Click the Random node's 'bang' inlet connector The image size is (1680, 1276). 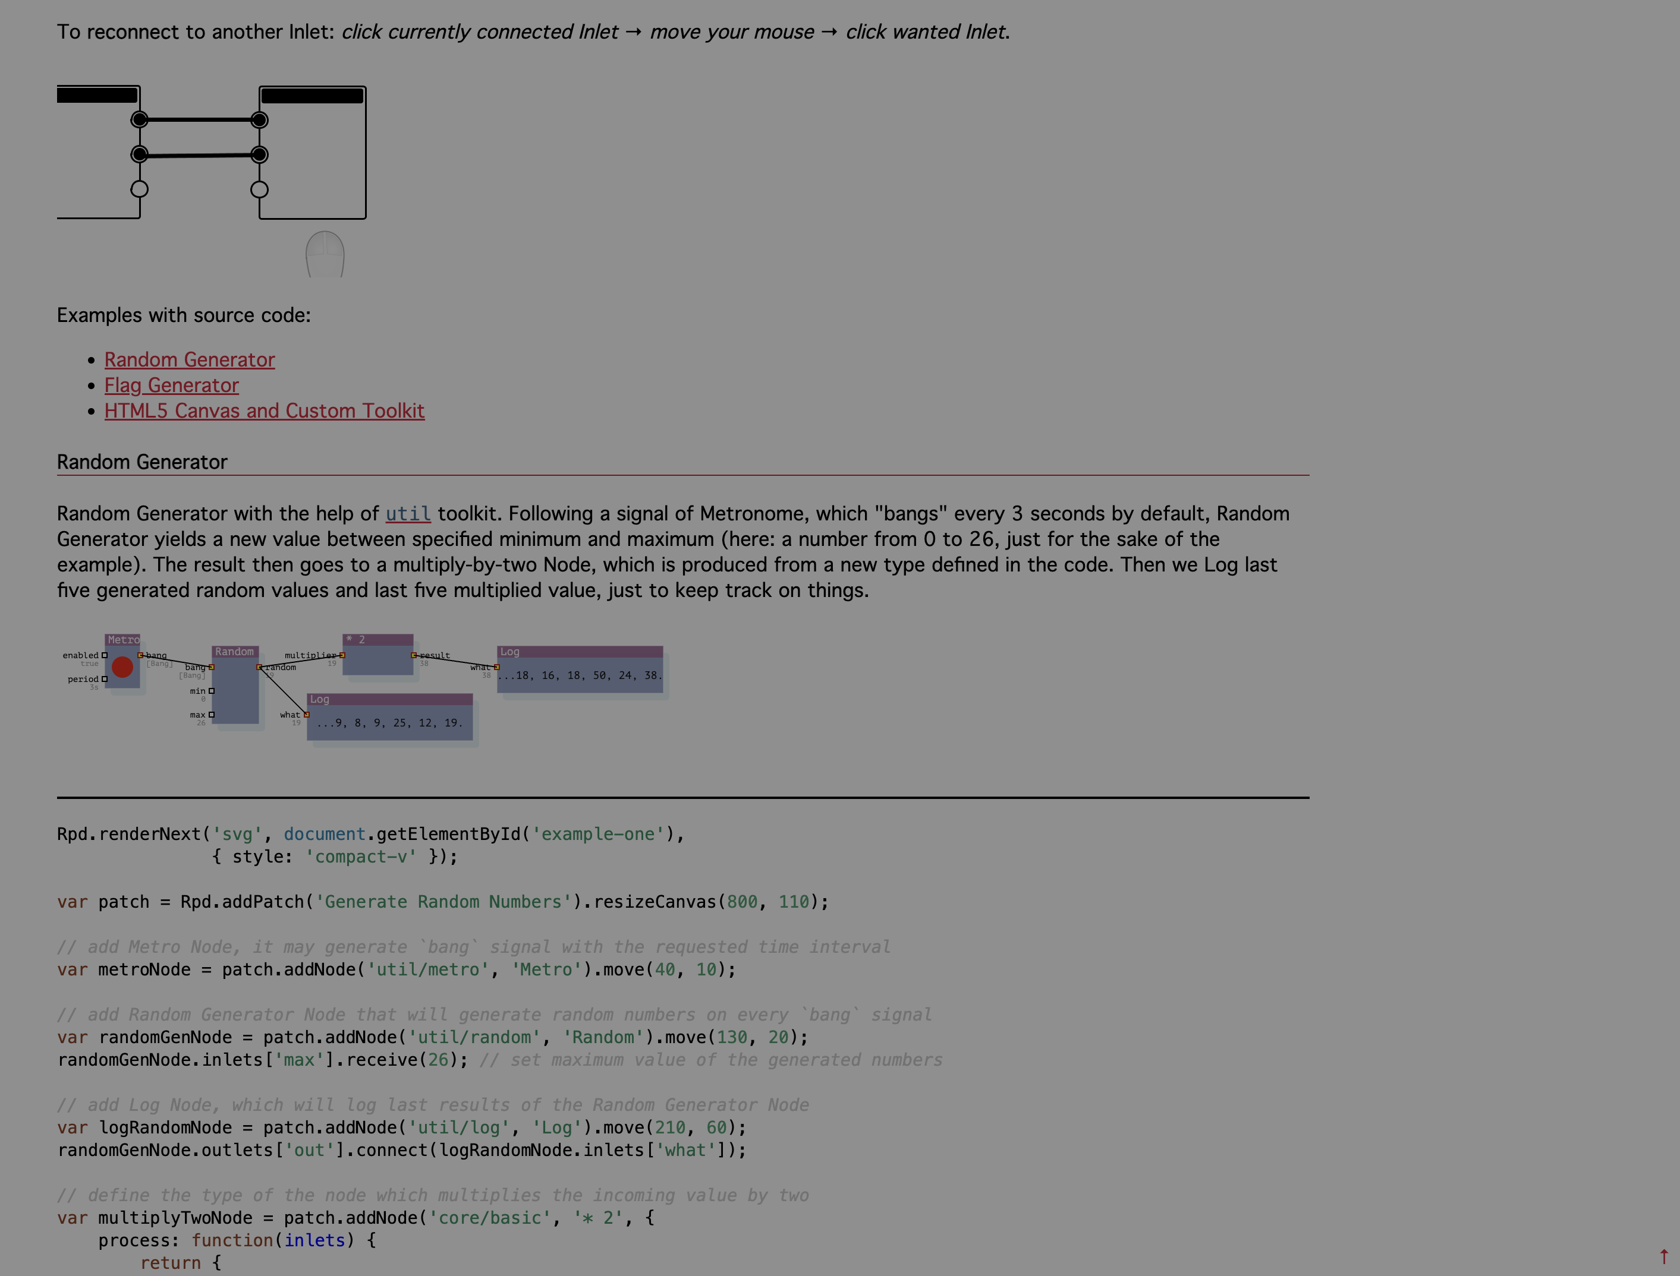(x=211, y=667)
